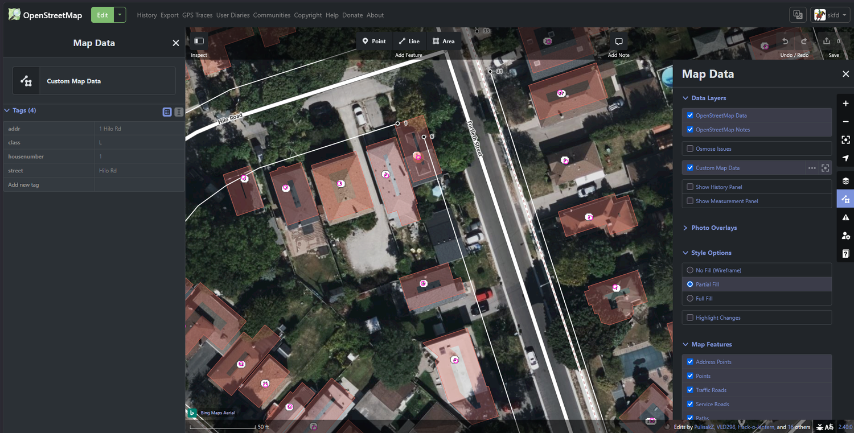Redo the last edit
This screenshot has width=854, height=433.
(804, 41)
